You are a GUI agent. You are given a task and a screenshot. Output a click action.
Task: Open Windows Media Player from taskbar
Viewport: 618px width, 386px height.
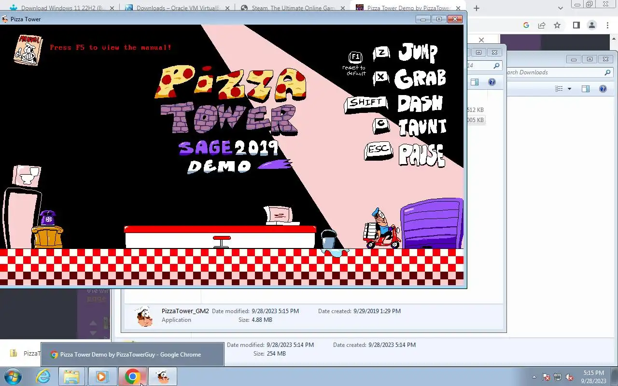click(102, 376)
